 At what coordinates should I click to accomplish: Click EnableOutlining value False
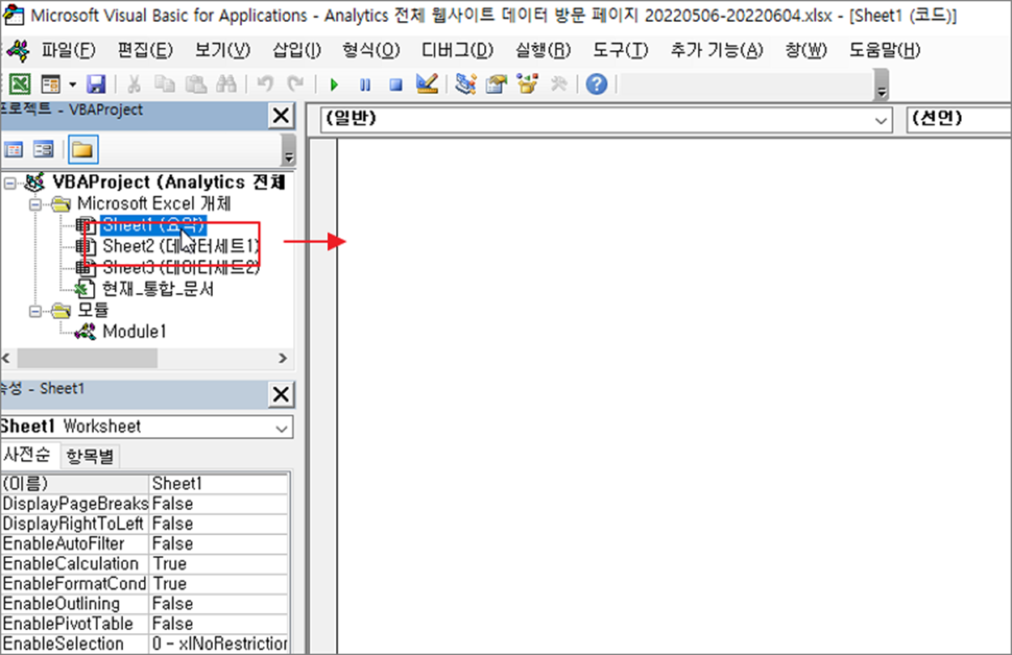pos(219,604)
